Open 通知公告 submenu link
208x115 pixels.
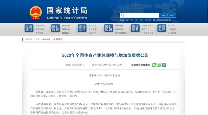pos(92,33)
